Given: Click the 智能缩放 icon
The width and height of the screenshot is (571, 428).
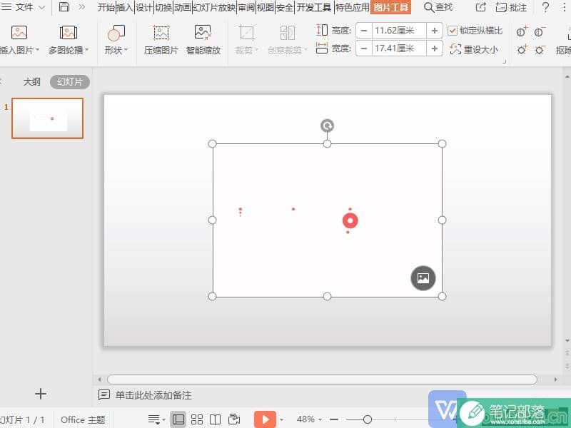Looking at the screenshot, I should coord(203,33).
